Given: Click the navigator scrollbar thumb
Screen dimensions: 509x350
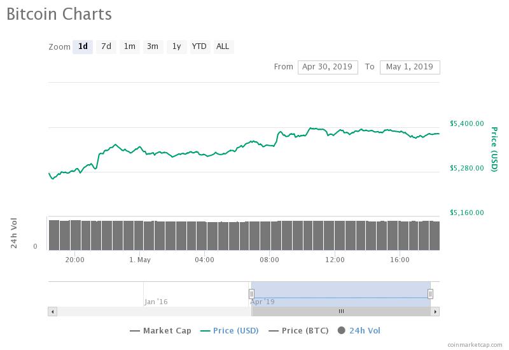Looking at the screenshot, I should (341, 311).
